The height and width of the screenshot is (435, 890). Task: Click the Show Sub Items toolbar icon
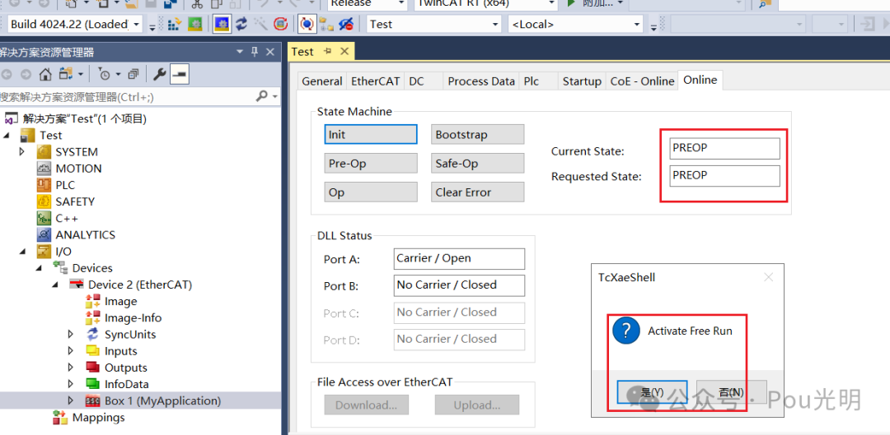326,24
